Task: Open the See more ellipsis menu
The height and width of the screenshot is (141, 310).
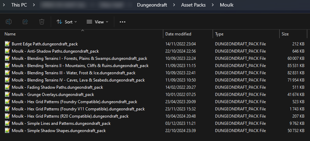Action: (x=123, y=22)
